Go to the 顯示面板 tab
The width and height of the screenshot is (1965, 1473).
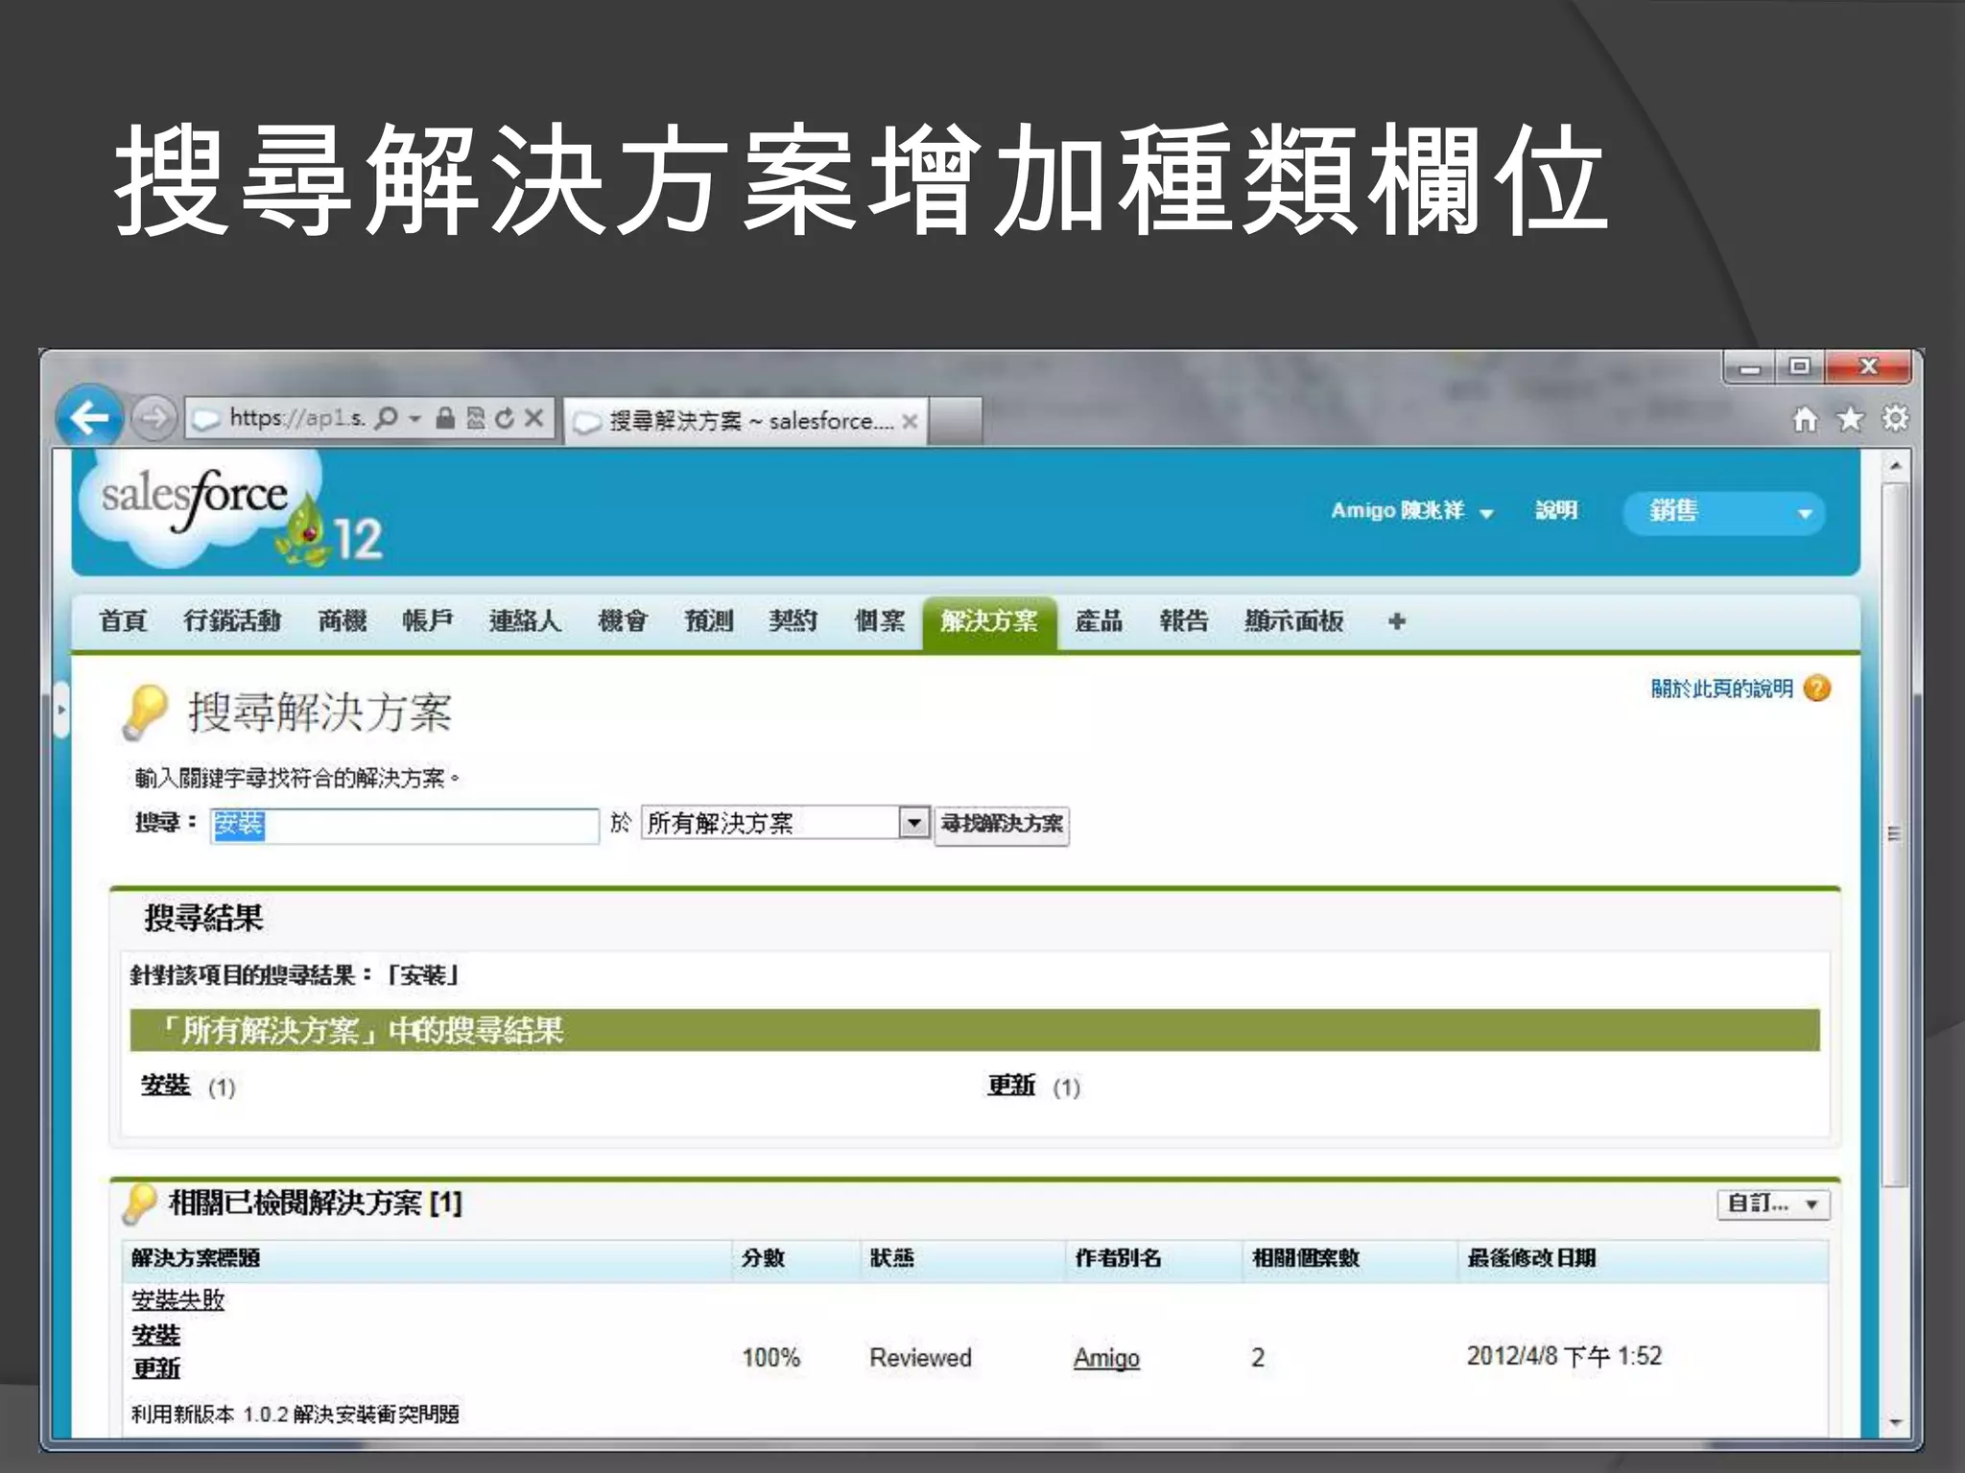tap(1293, 621)
